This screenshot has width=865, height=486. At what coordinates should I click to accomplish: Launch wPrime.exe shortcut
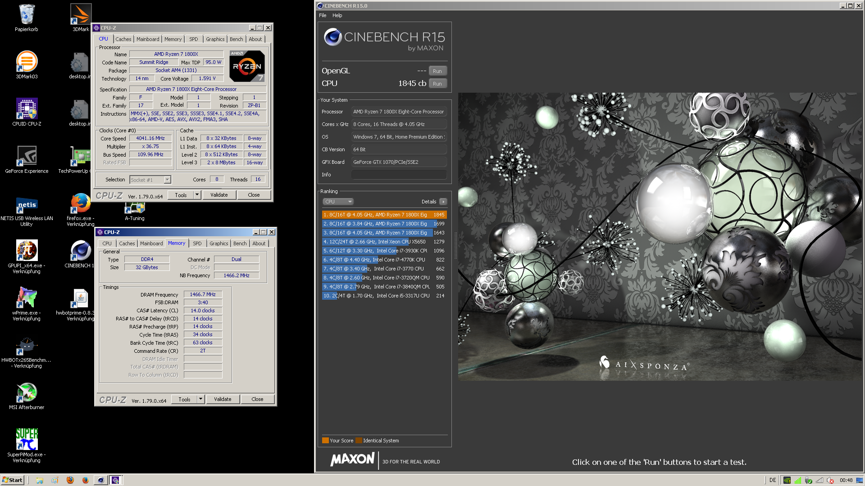[x=27, y=304]
